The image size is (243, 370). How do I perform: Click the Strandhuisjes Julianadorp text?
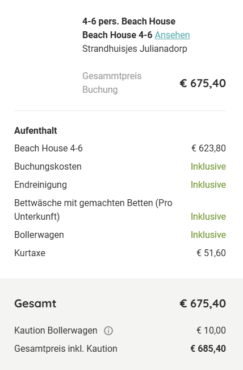pos(135,48)
